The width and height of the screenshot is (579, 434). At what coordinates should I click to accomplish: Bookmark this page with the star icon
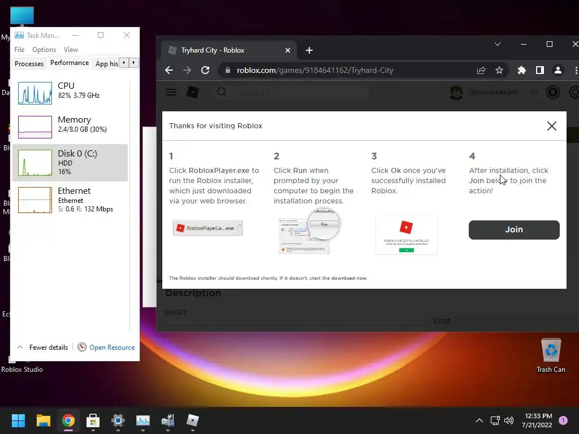pos(499,70)
